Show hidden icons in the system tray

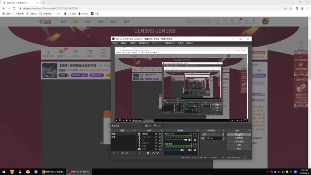(267, 171)
